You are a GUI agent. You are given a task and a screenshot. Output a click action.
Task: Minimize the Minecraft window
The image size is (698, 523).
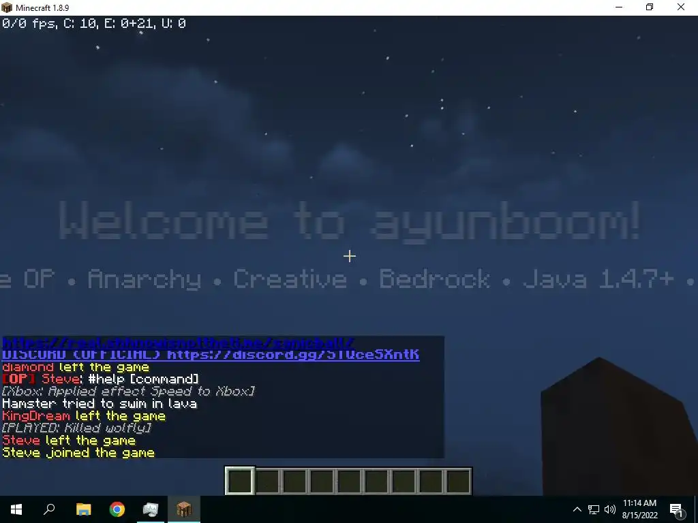click(619, 7)
